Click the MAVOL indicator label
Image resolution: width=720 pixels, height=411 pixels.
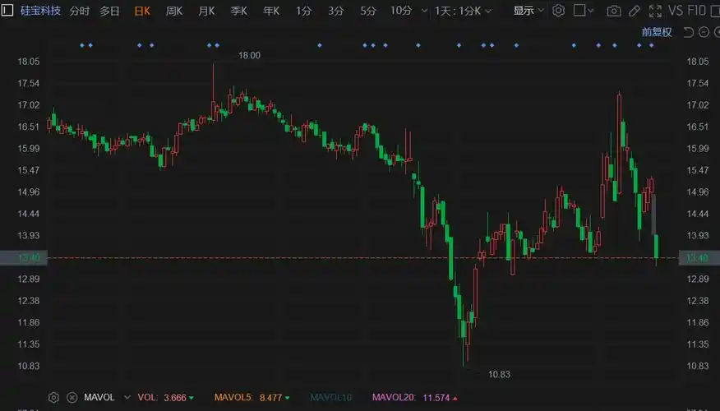[x=99, y=397]
